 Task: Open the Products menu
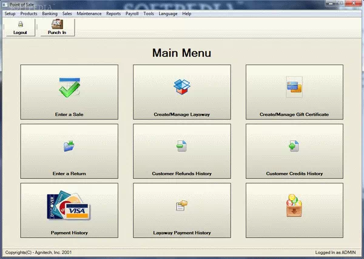(x=29, y=13)
